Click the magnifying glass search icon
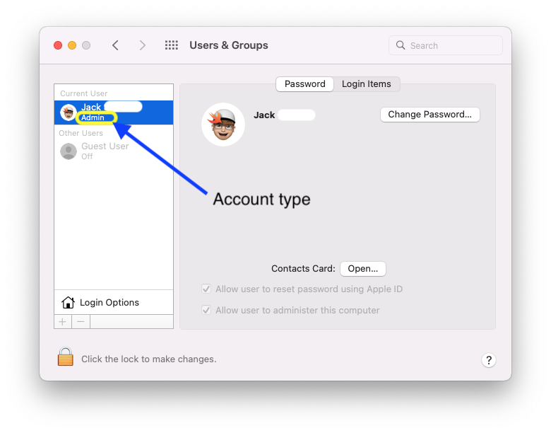Viewport: 551px width, 433px height. click(401, 45)
